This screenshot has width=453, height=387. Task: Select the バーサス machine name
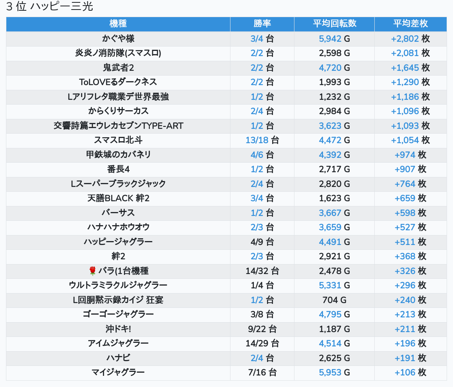coord(118,213)
